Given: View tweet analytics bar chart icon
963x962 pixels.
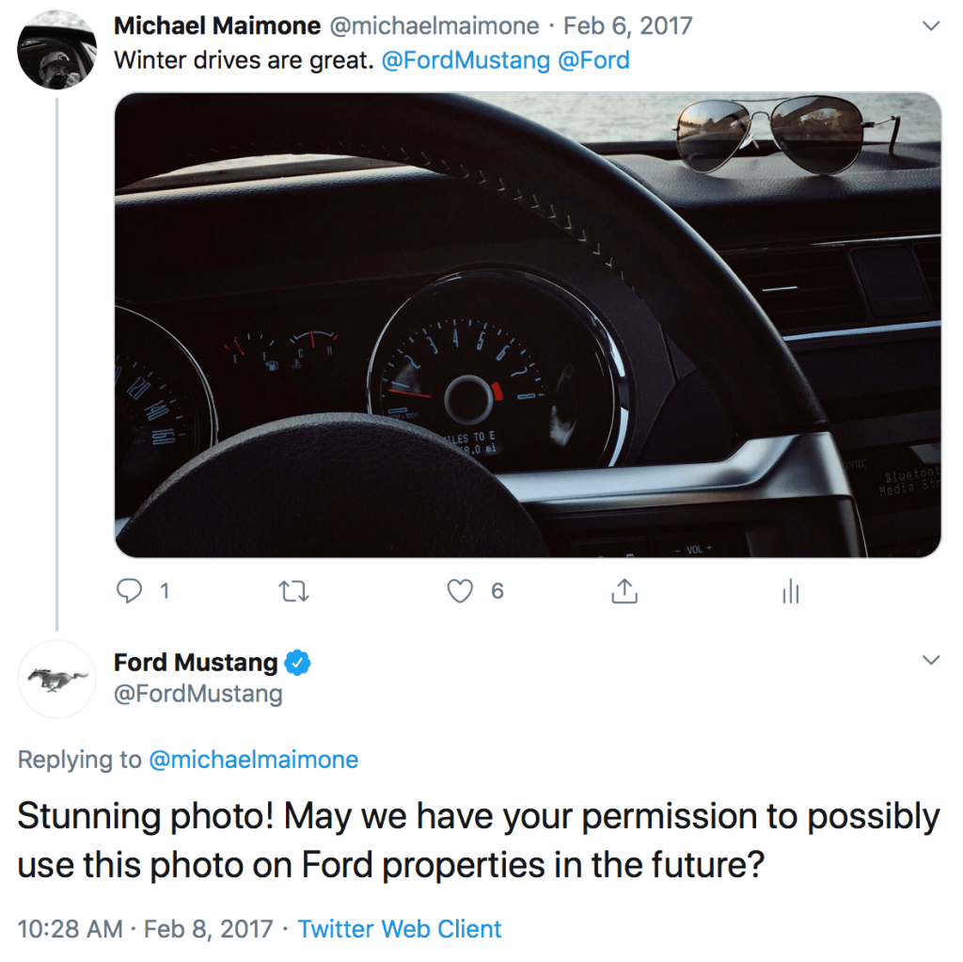Looking at the screenshot, I should pos(790,591).
